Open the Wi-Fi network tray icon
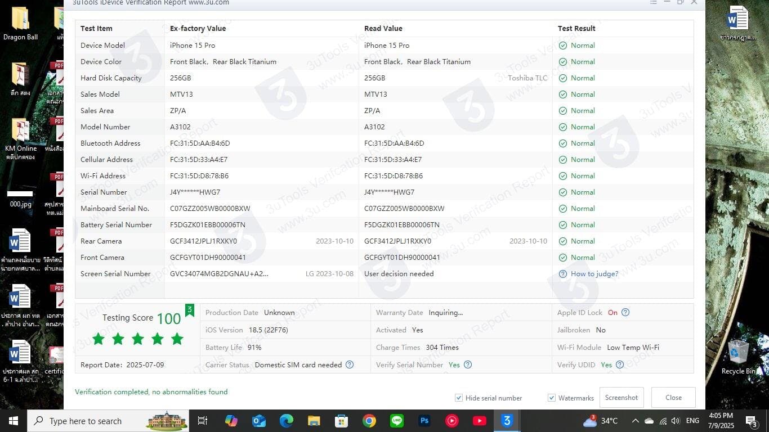Image resolution: width=769 pixels, height=432 pixels. click(x=663, y=421)
